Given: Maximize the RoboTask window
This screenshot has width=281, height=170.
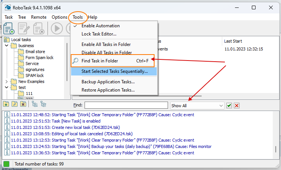Looking at the screenshot, I should [x=254, y=7].
